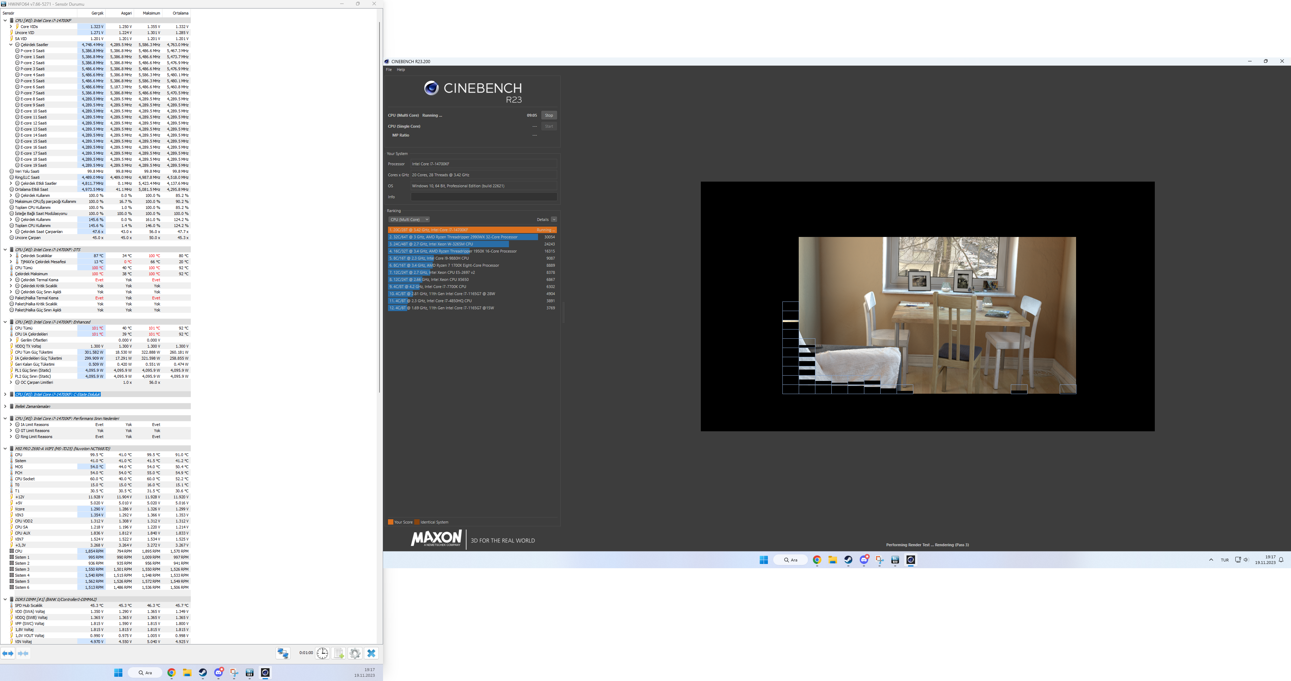Click the Info text field in Your System

(x=484, y=197)
